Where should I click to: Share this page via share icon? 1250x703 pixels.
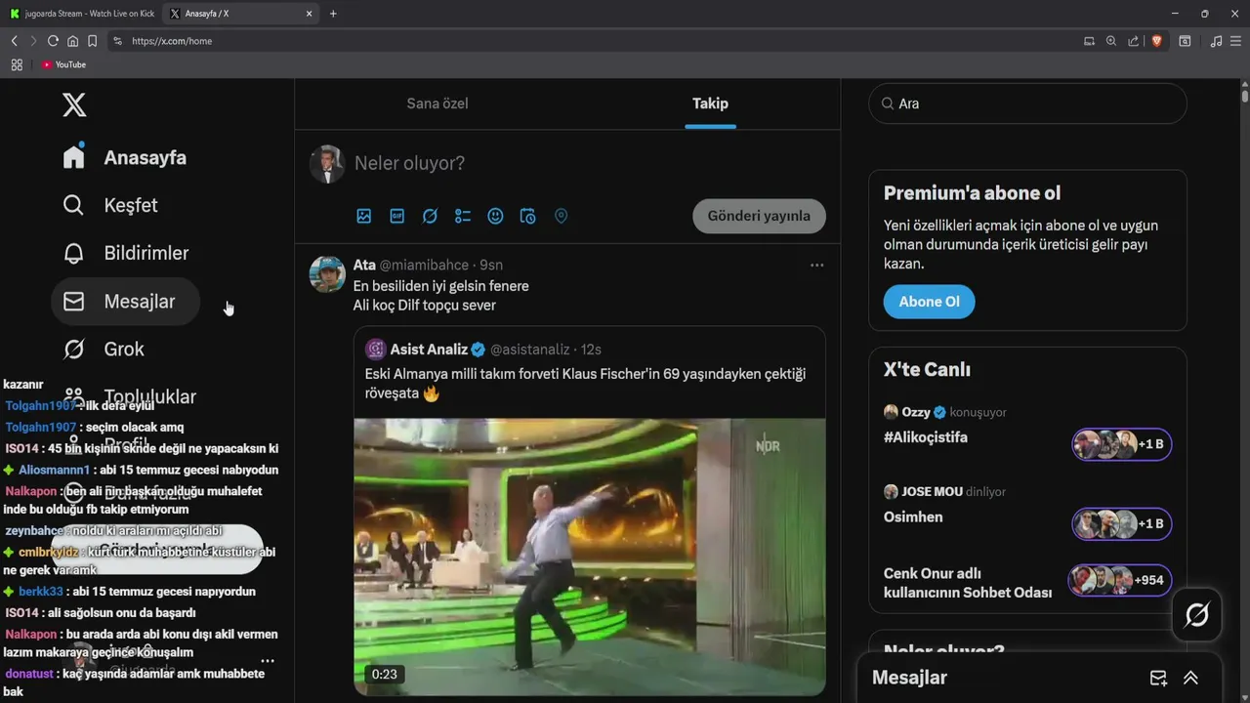1133,41
